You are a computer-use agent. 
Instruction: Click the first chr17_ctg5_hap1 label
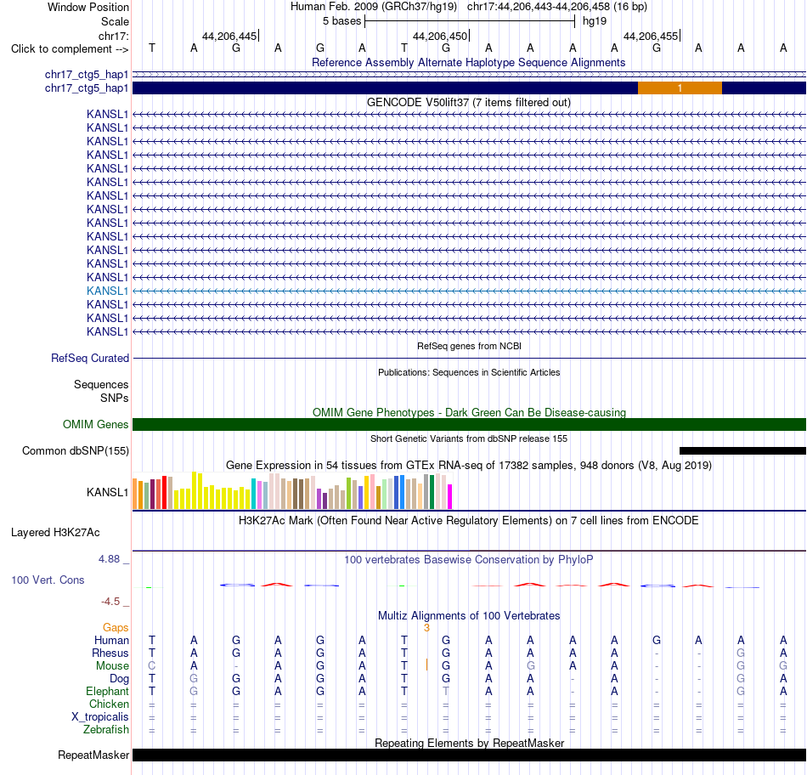coord(87,75)
